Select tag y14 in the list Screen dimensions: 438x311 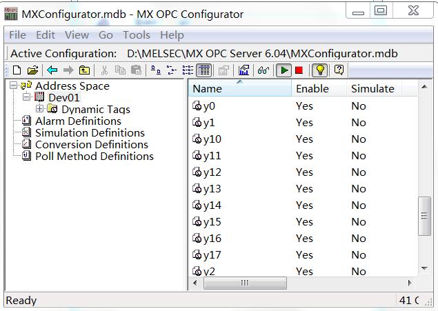[212, 205]
